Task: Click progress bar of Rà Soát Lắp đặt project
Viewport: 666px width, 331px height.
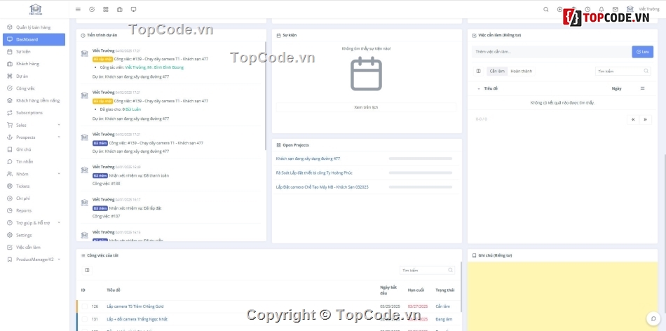Action: coord(421,173)
